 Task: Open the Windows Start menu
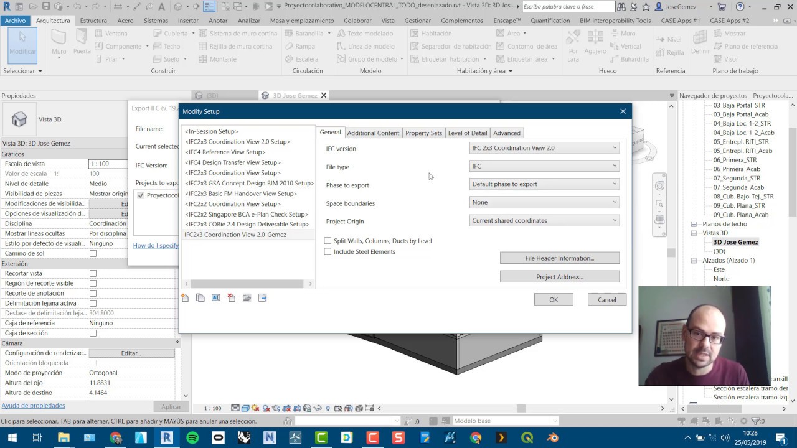pyautogui.click(x=12, y=438)
